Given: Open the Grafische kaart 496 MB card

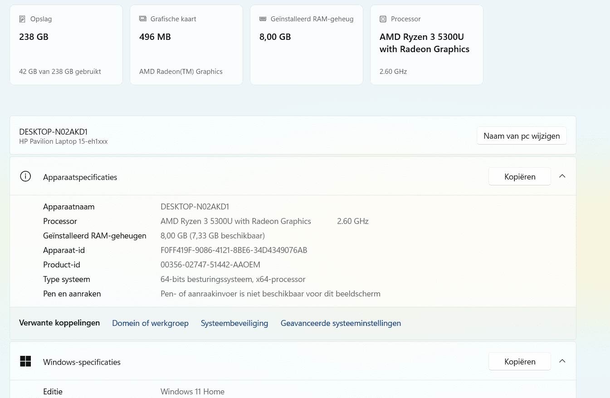Looking at the screenshot, I should point(186,45).
